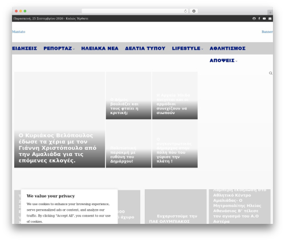Screen dimensions: 285x241
Task: Open the Facebook page icon
Action: [x=259, y=18]
